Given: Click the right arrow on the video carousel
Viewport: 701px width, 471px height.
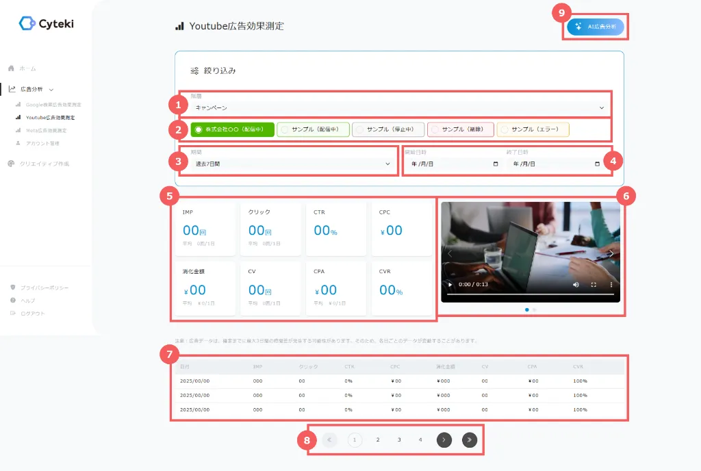Looking at the screenshot, I should (611, 253).
